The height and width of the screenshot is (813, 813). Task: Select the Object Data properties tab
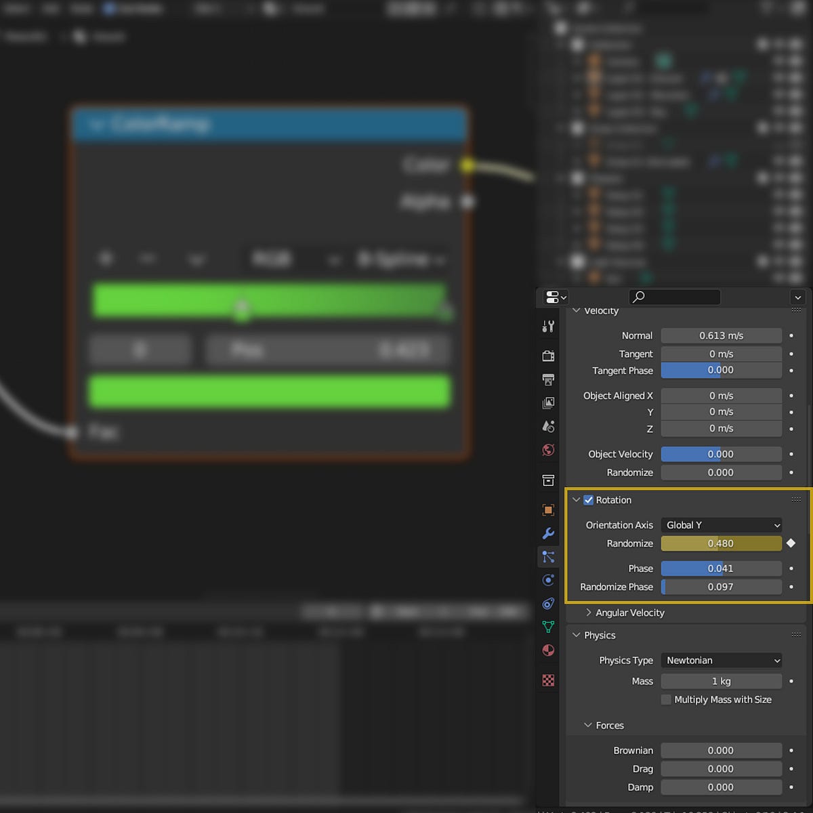[x=548, y=627]
